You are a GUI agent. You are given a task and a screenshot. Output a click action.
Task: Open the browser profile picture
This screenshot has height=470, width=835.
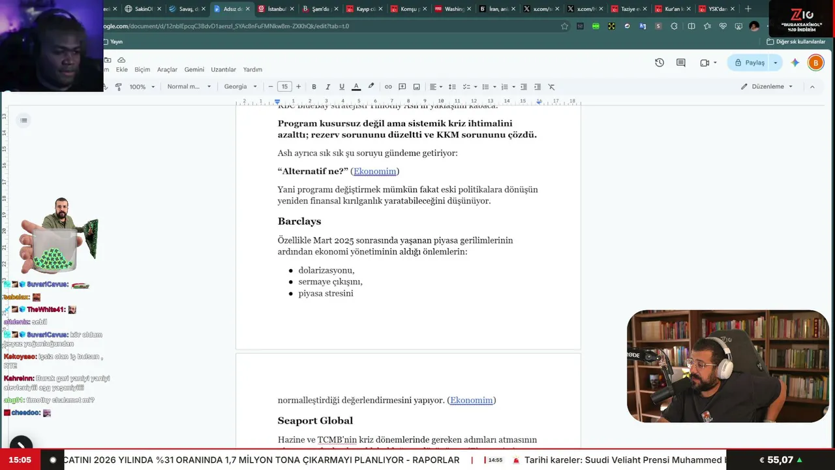[754, 26]
